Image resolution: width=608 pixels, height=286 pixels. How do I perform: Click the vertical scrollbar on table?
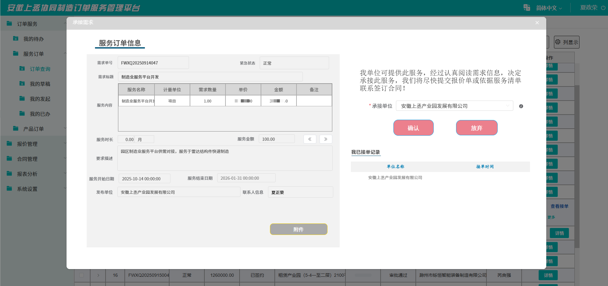tap(577, 166)
